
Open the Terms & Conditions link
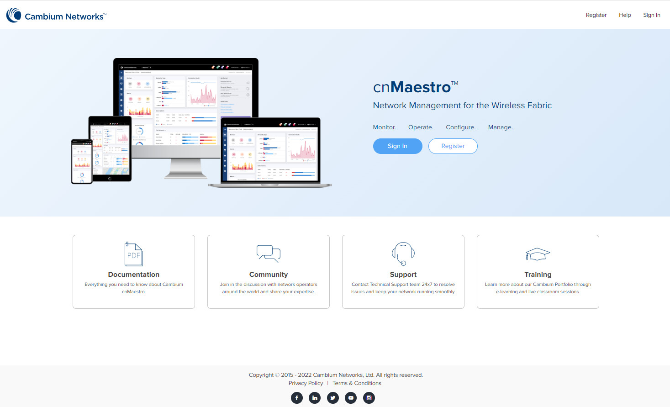click(x=357, y=383)
